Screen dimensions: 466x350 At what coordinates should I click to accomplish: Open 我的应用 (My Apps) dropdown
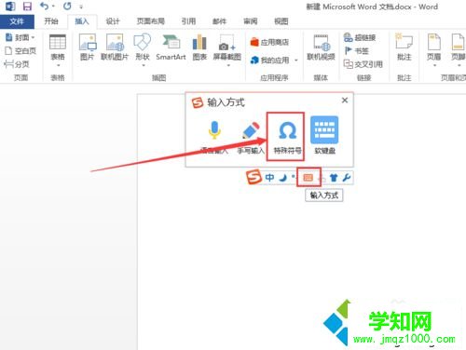(x=274, y=60)
